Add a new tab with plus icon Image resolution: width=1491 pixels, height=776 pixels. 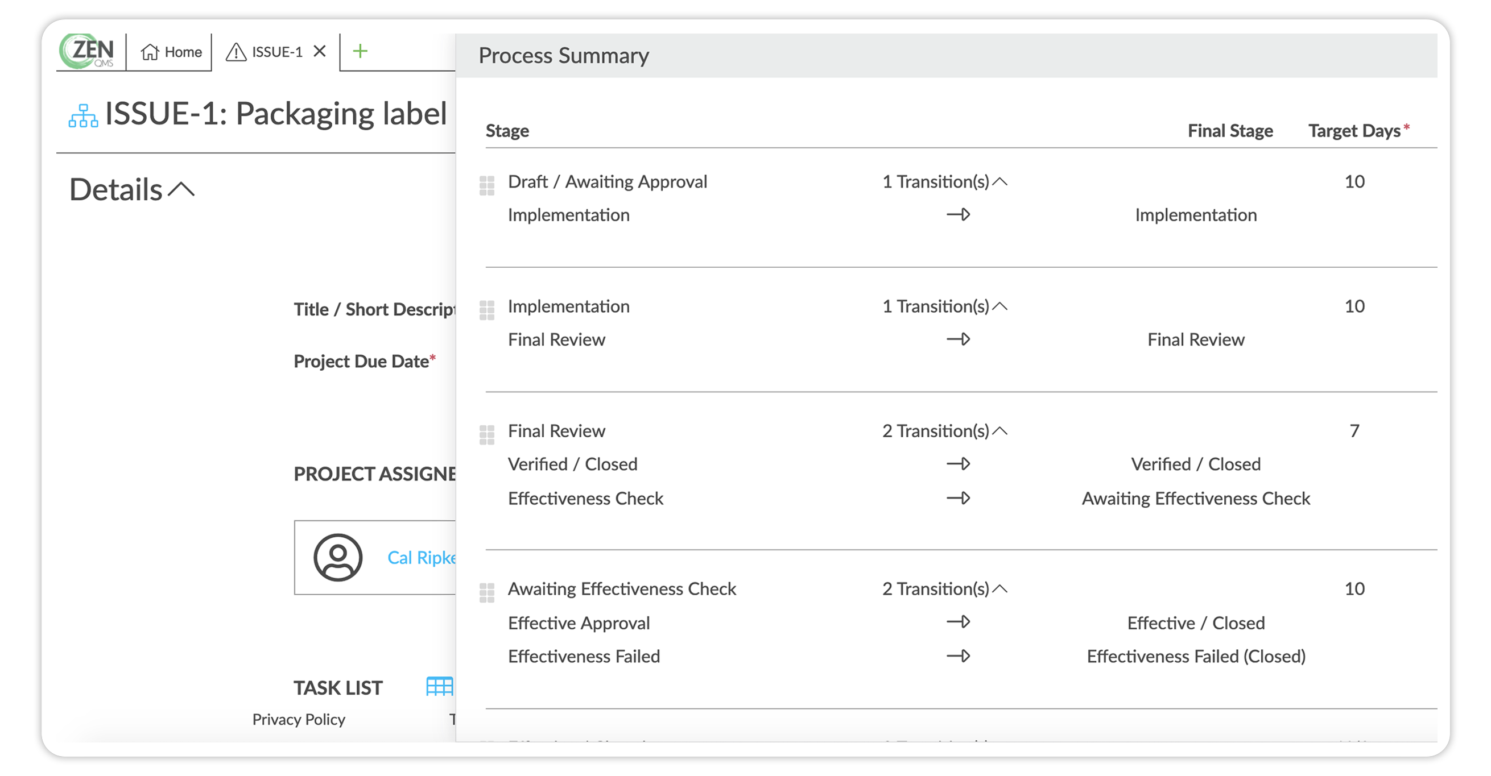pos(360,52)
